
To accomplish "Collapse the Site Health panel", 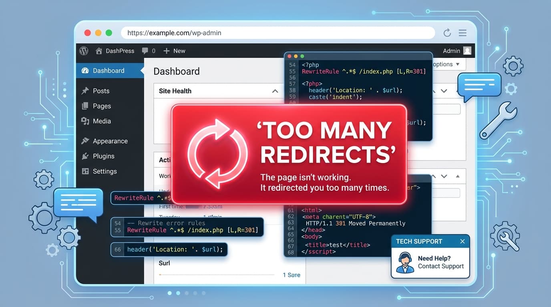I will pos(275,91).
